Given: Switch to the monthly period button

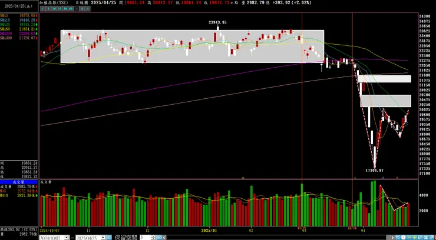Looking at the screenshot, I should pyautogui.click(x=88, y=9).
